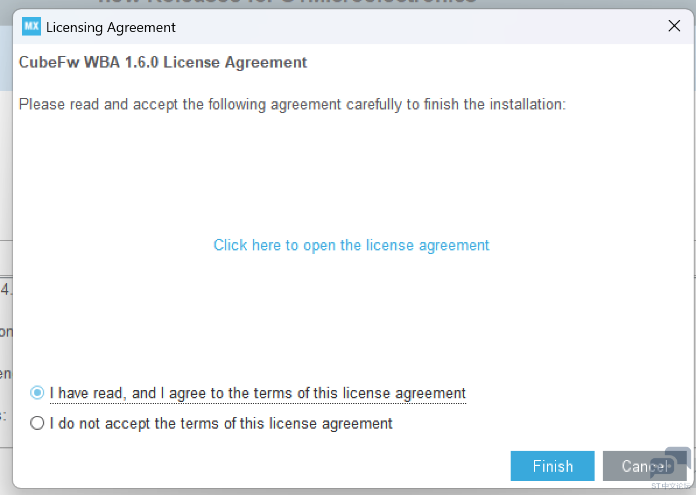This screenshot has width=696, height=495.
Task: Select the do not accept radio button
Action: click(37, 423)
